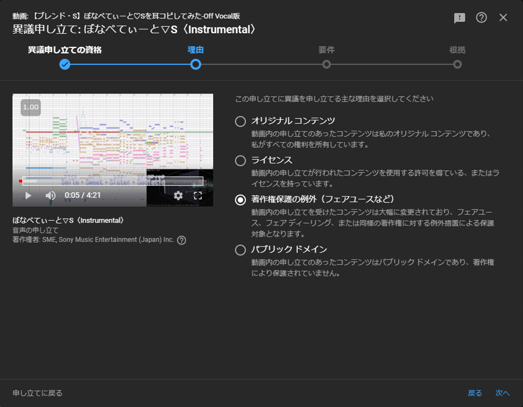Image resolution: width=523 pixels, height=407 pixels.
Task: Enter fullscreen on video preview
Action: pyautogui.click(x=198, y=196)
